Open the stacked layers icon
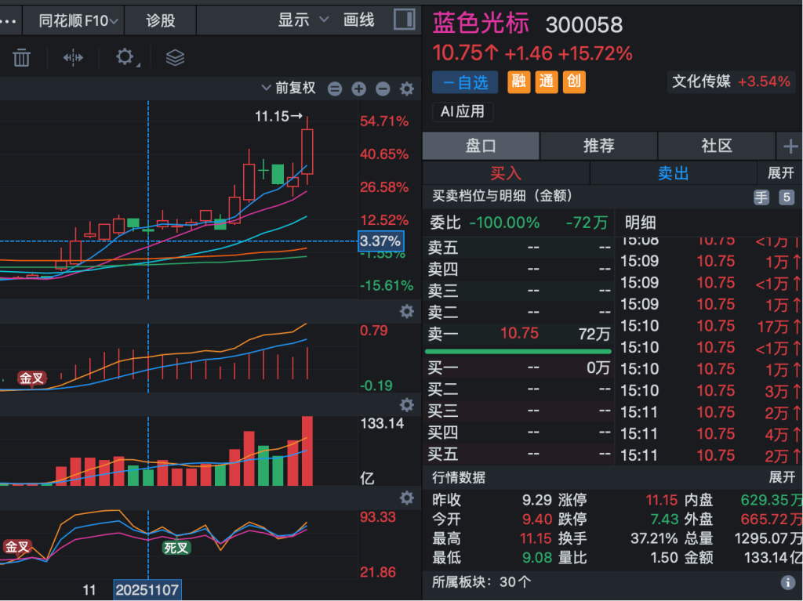The image size is (803, 601). point(175,57)
